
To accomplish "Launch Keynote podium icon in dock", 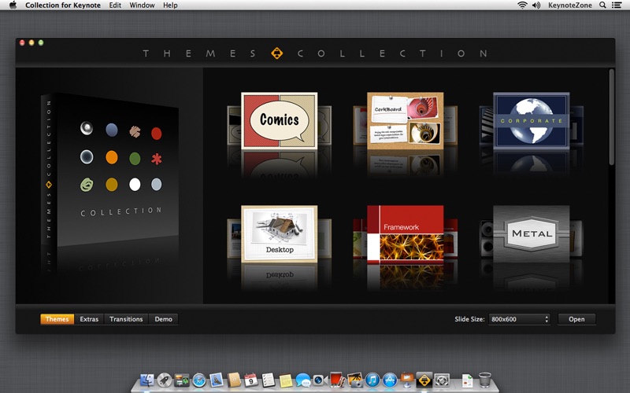I will click(407, 380).
